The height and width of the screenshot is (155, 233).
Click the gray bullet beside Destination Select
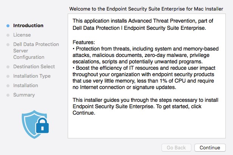point(8,67)
